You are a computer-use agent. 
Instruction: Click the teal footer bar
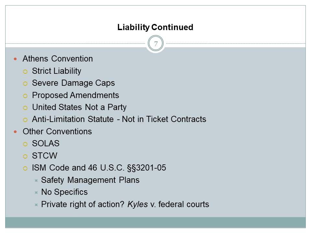point(155,222)
